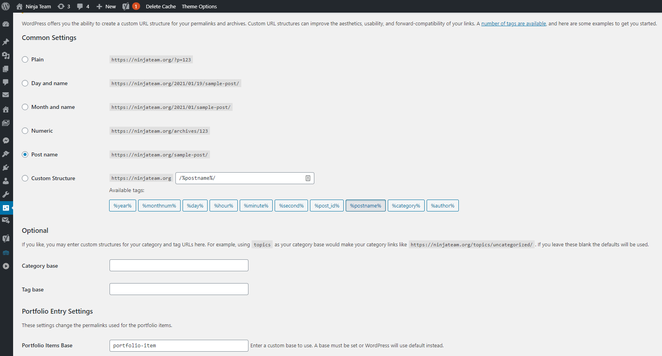Select the Month and name permalink option
The image size is (662, 356).
click(25, 107)
